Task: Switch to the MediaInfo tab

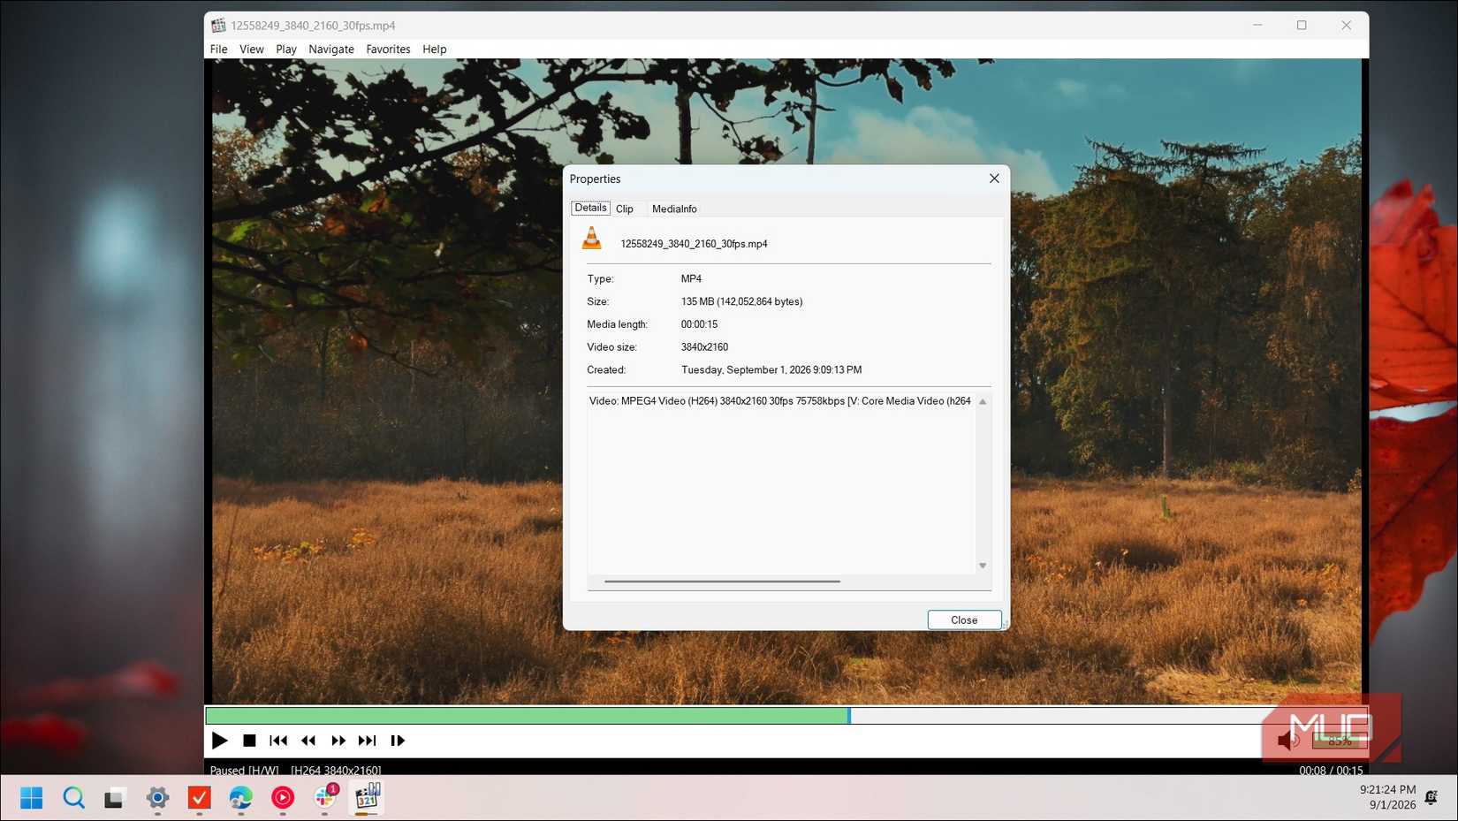Action: pyautogui.click(x=674, y=209)
